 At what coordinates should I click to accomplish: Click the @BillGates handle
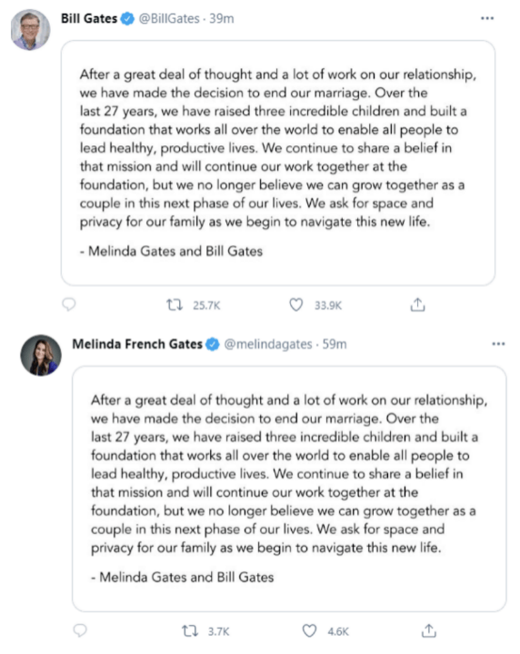[x=169, y=18]
